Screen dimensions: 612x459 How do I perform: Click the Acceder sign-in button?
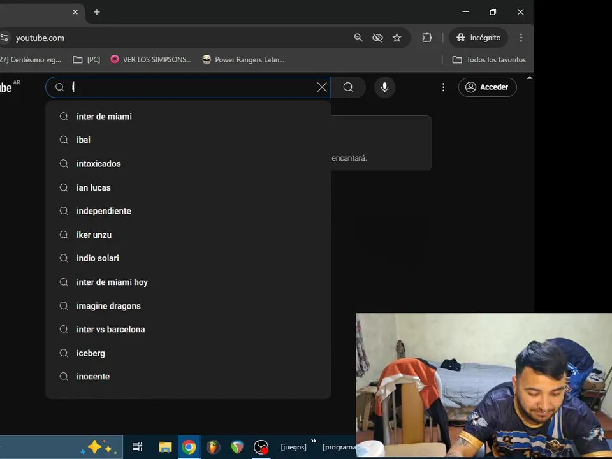488,87
